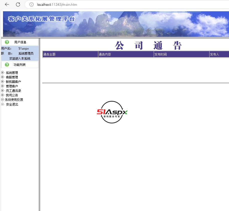Click the 用户信息 panel header

tap(20, 42)
